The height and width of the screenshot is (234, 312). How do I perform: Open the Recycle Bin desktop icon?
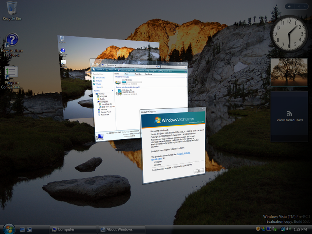(x=12, y=11)
